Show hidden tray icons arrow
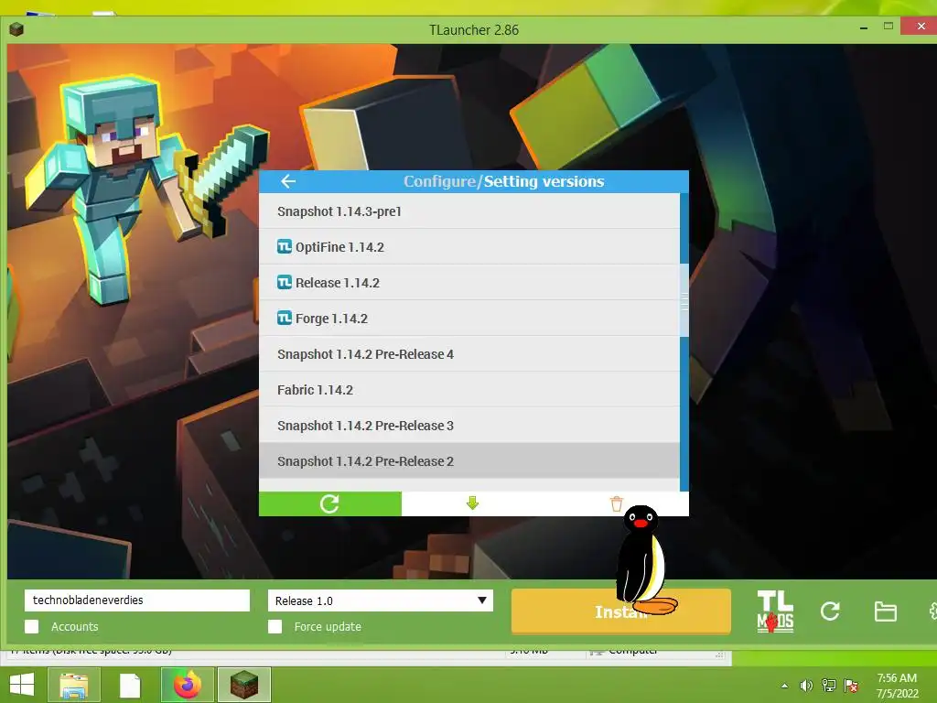The height and width of the screenshot is (703, 937). point(784,686)
